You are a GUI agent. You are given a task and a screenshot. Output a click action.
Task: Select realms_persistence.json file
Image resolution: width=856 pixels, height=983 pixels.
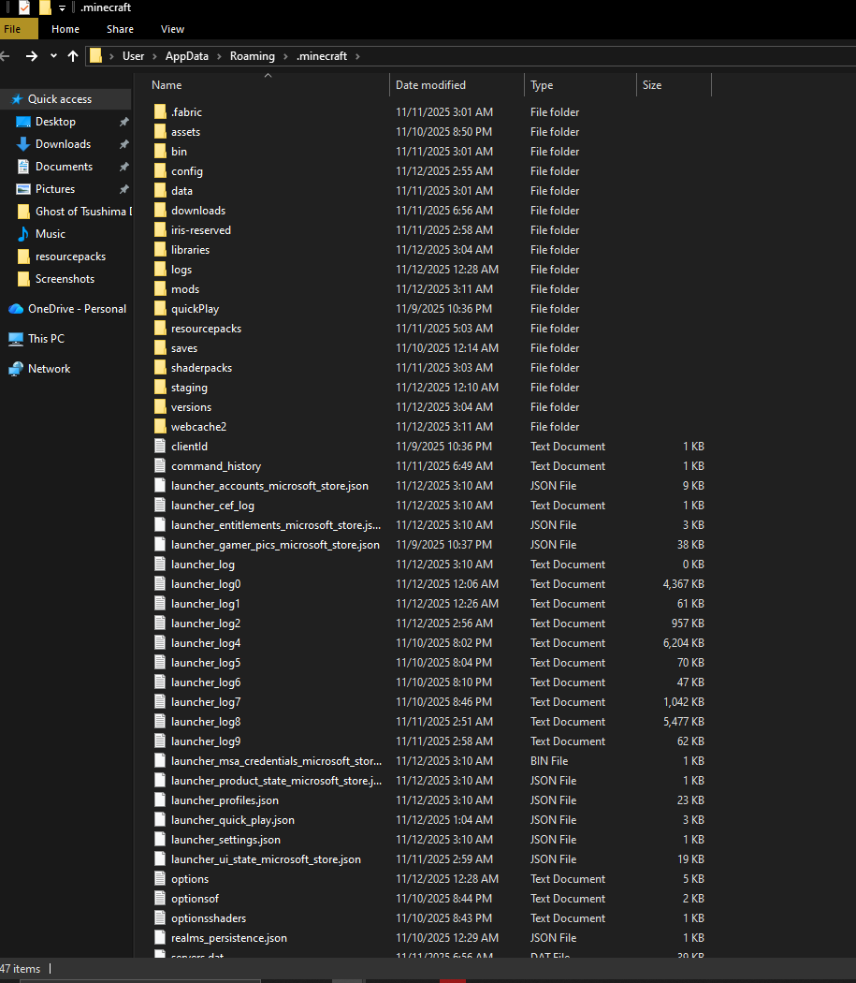(431, 938)
